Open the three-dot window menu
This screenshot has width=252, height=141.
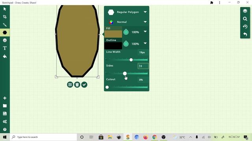tap(220, 3)
